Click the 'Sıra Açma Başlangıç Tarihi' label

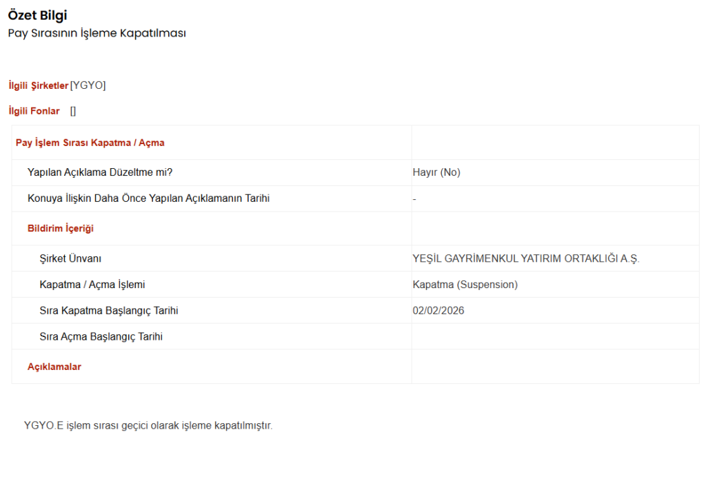point(101,337)
